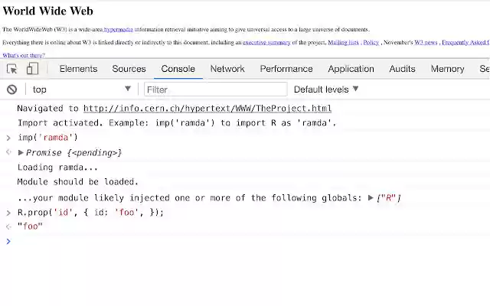Clear console with the ban icon

click(12, 90)
